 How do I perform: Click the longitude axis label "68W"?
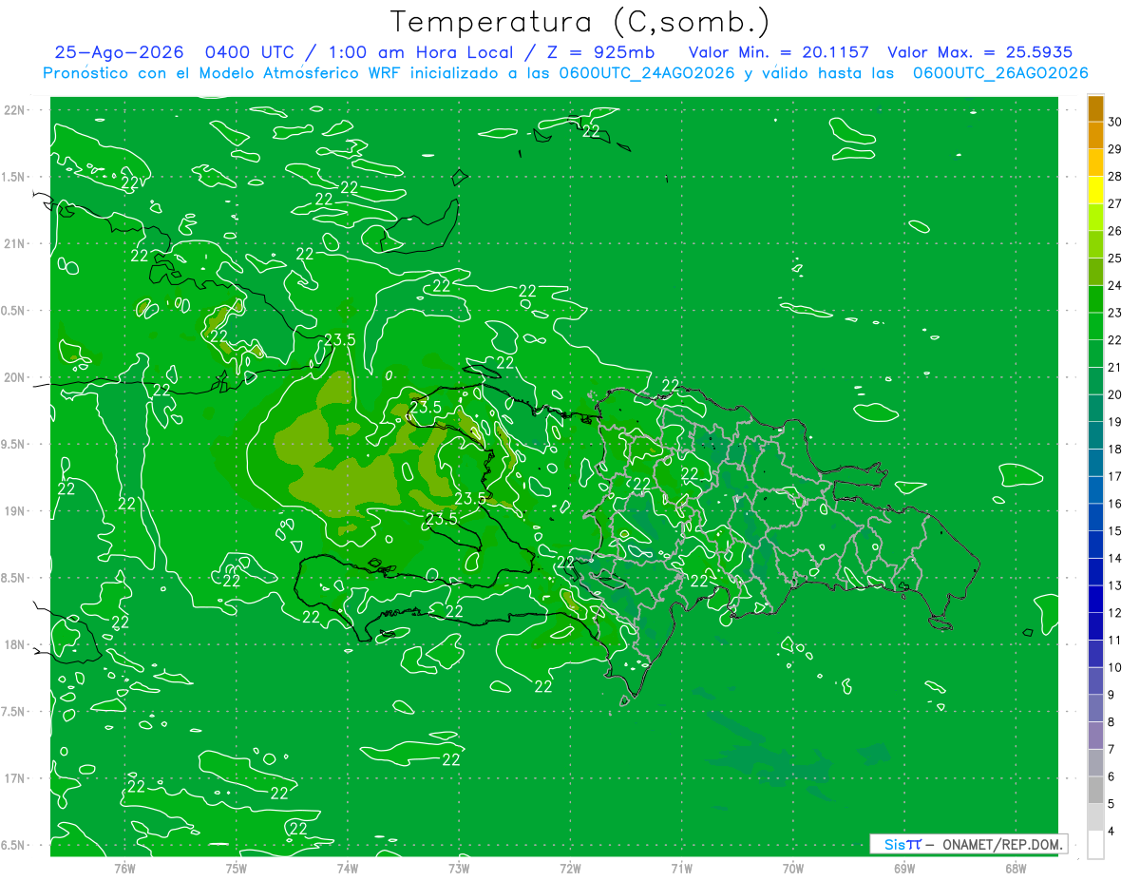(x=1015, y=868)
